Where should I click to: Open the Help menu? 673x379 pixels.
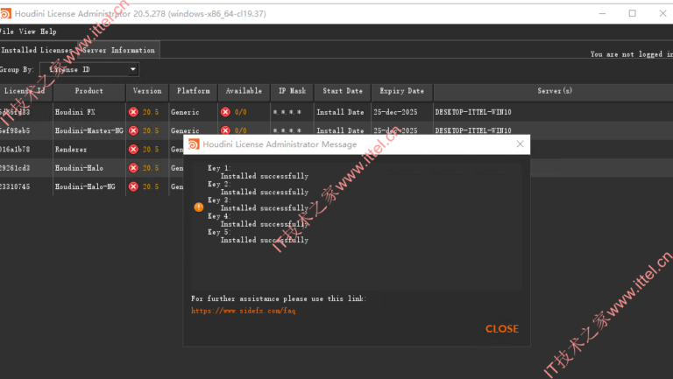[48, 32]
